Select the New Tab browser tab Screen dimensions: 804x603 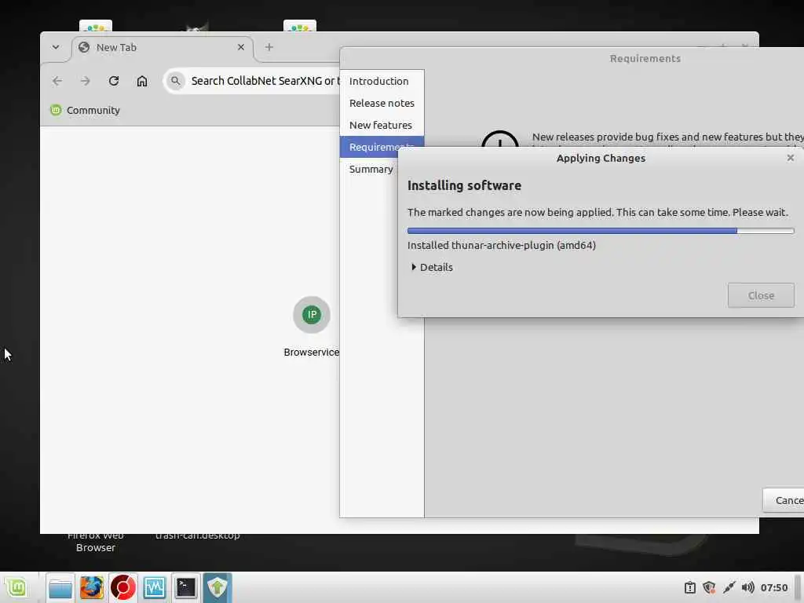coord(162,48)
